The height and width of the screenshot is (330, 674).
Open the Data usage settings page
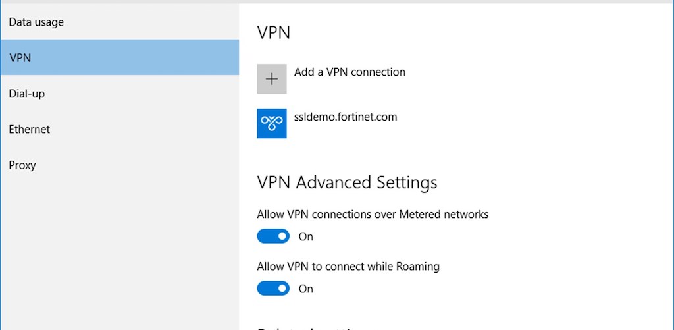click(x=36, y=22)
